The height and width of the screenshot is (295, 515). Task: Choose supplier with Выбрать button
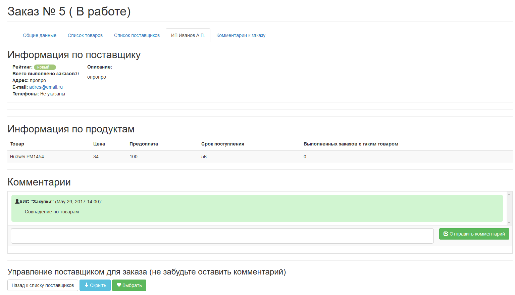[129, 285]
